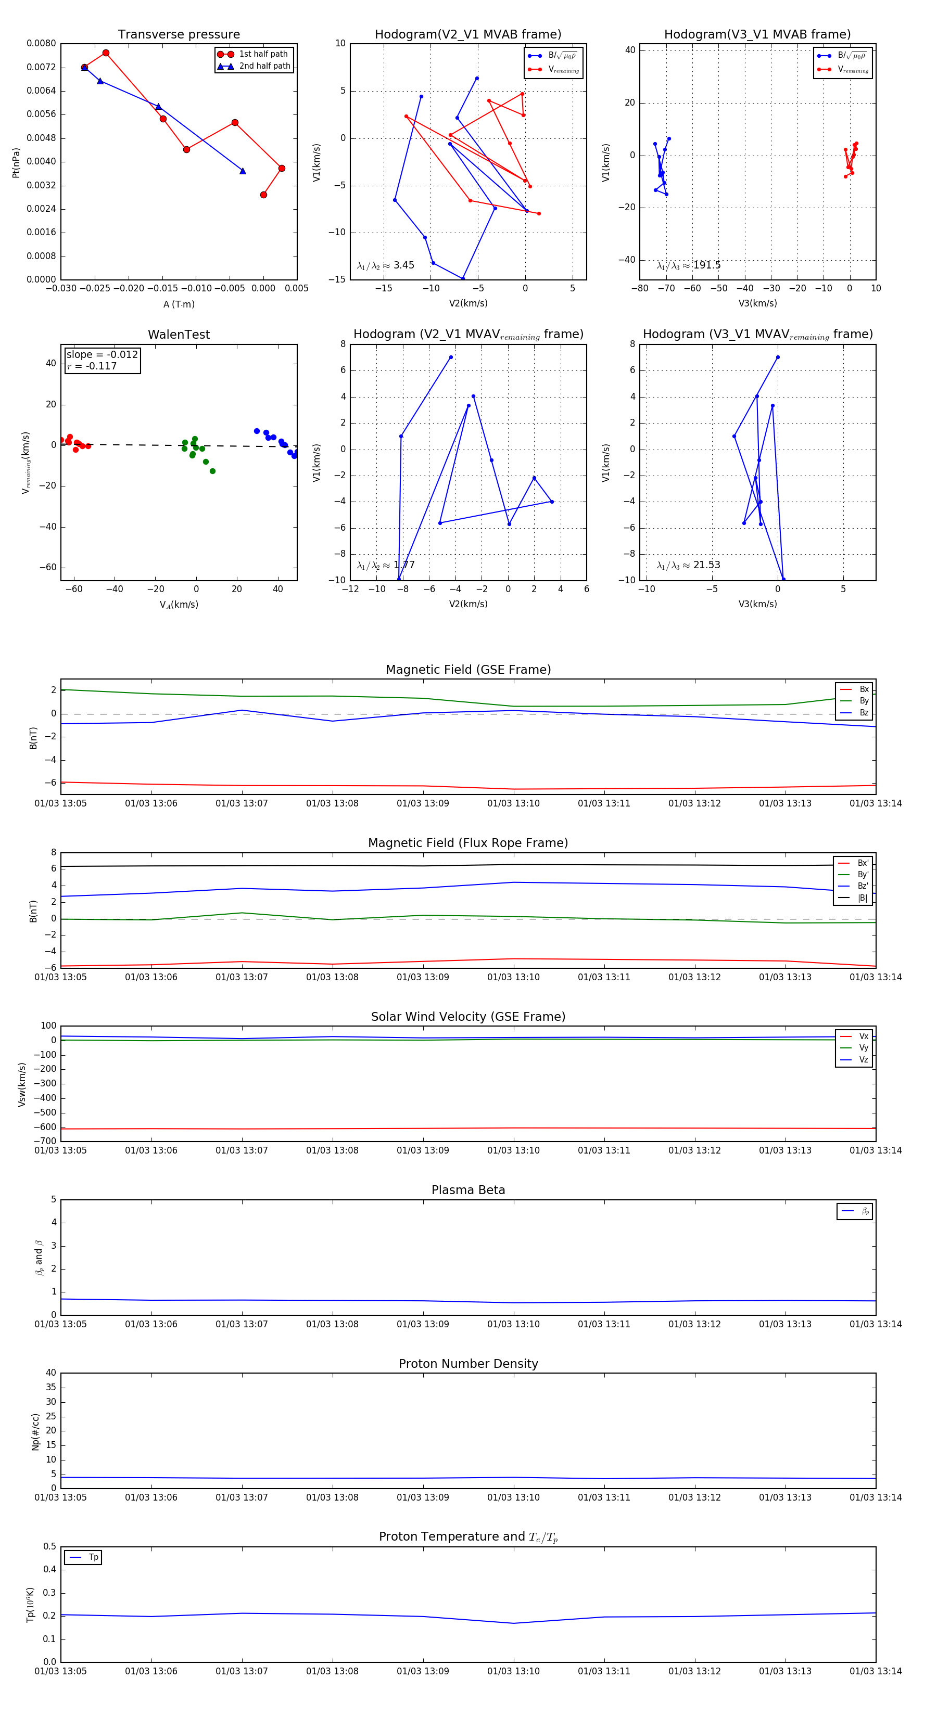Click the 'slope = -0.012' annotation
The image size is (937, 1717).
[x=102, y=355]
